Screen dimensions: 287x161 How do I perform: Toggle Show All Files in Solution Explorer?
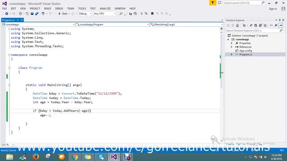click(x=265, y=25)
